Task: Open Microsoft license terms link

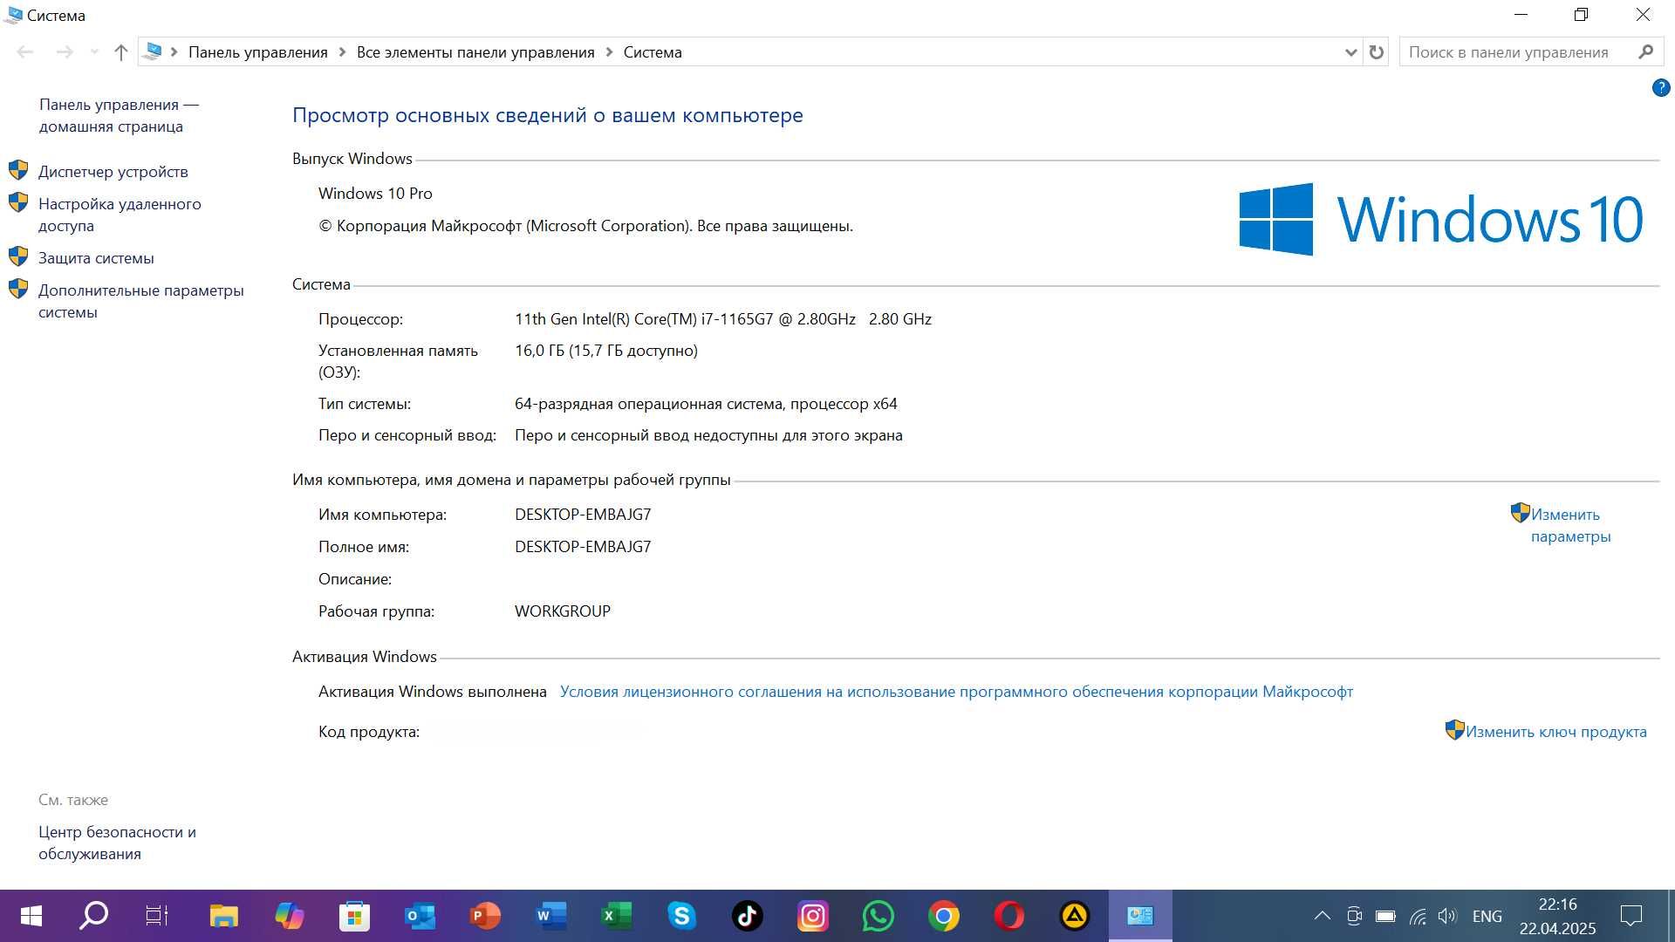Action: (956, 692)
